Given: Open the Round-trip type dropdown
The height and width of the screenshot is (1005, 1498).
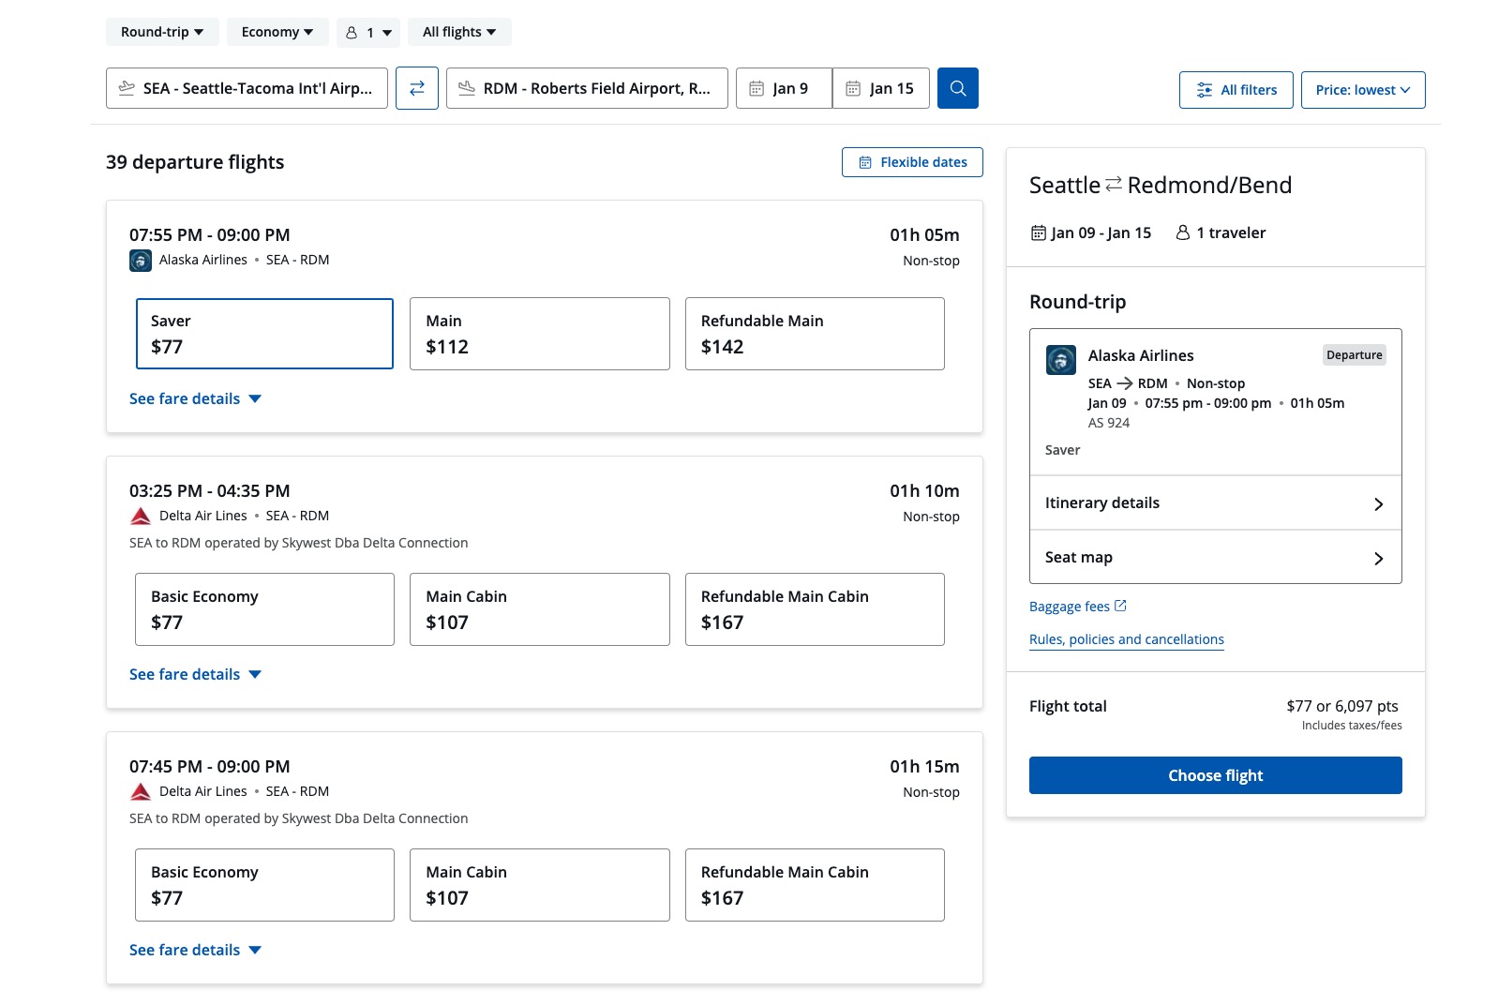Looking at the screenshot, I should (x=162, y=32).
